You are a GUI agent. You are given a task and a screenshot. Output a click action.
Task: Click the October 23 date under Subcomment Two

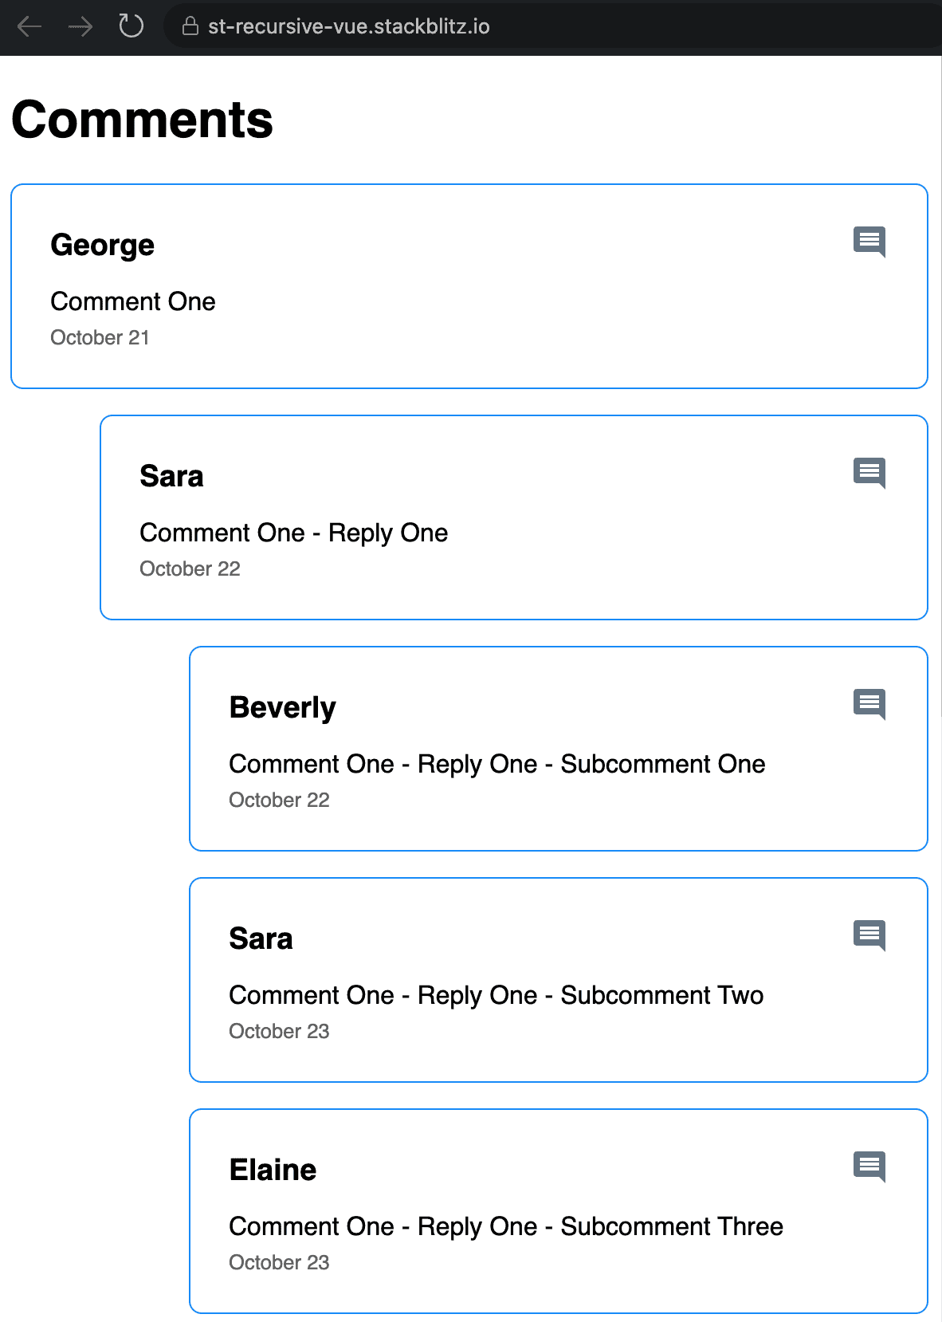coord(279,1031)
